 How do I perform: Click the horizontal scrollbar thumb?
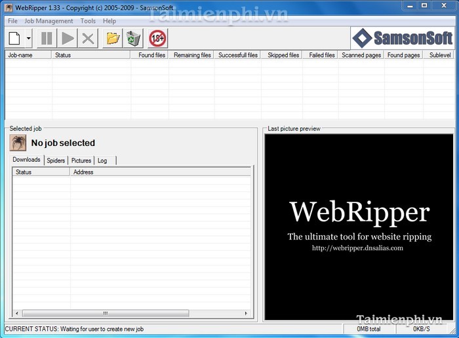click(106, 313)
